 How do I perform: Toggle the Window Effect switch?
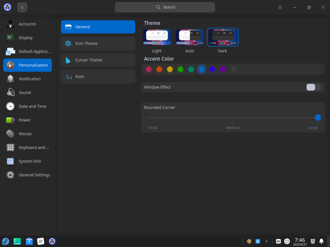(313, 87)
